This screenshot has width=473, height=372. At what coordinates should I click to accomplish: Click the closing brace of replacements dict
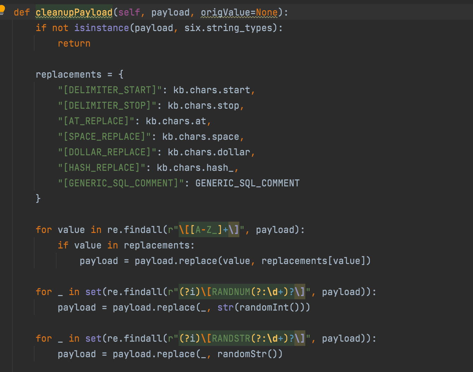[x=38, y=199]
